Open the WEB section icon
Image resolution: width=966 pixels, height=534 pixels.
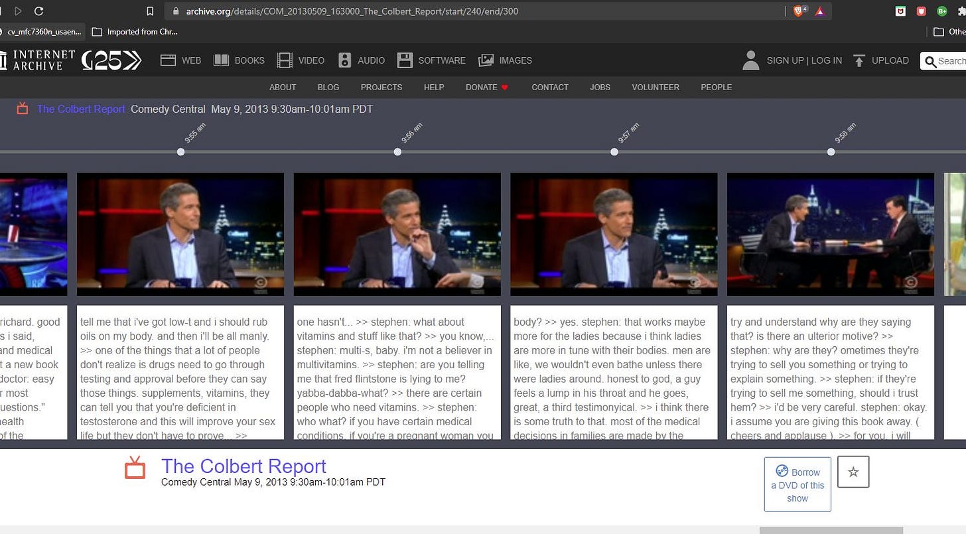click(x=168, y=60)
